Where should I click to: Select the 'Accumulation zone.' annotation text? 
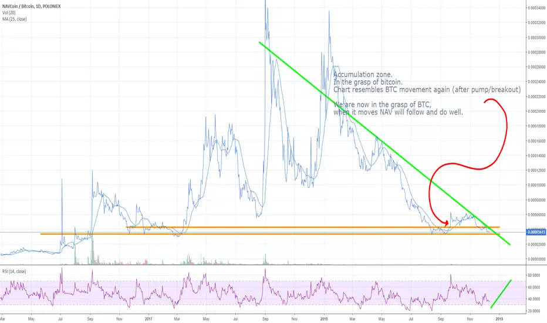pyautogui.click(x=363, y=75)
